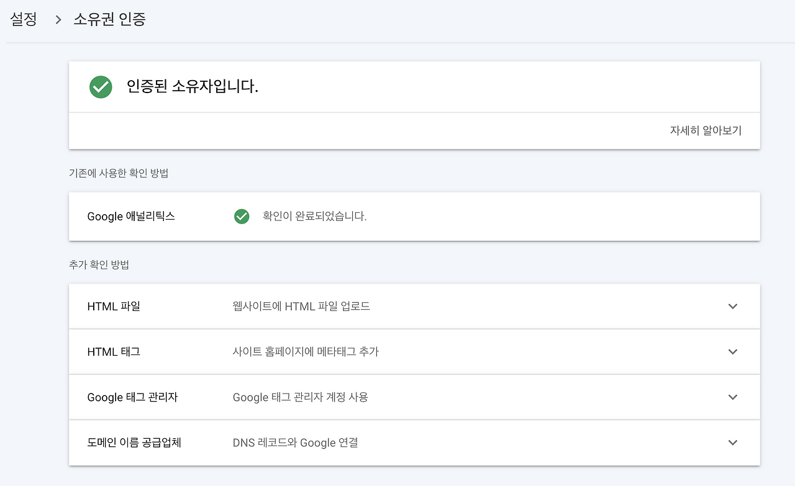Click the HTML 파일 label text

point(114,306)
